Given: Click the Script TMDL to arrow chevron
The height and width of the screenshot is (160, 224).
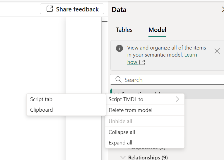Looking at the screenshot, I should [x=177, y=99].
